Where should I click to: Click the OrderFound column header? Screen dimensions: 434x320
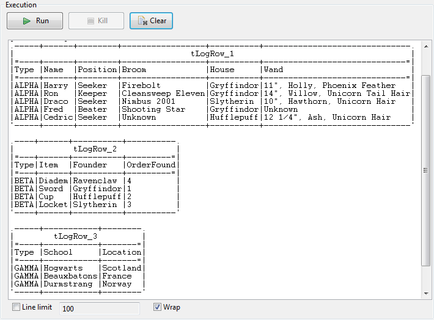(151, 165)
